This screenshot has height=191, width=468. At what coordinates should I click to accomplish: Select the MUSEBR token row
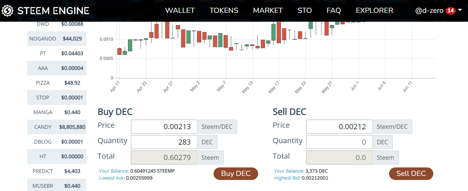click(57, 185)
